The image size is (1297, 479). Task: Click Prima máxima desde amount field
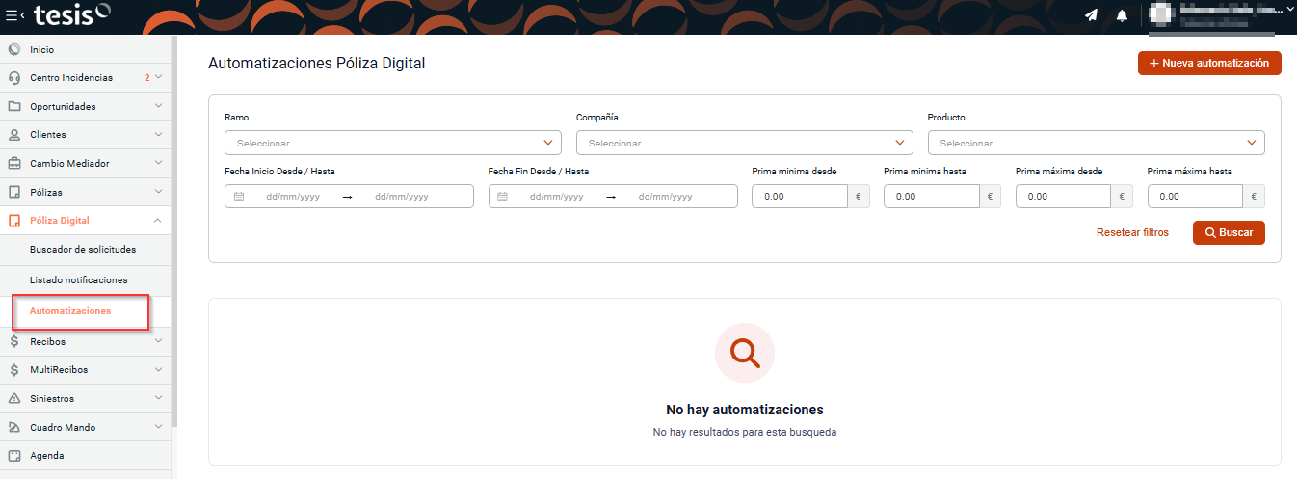point(1063,197)
